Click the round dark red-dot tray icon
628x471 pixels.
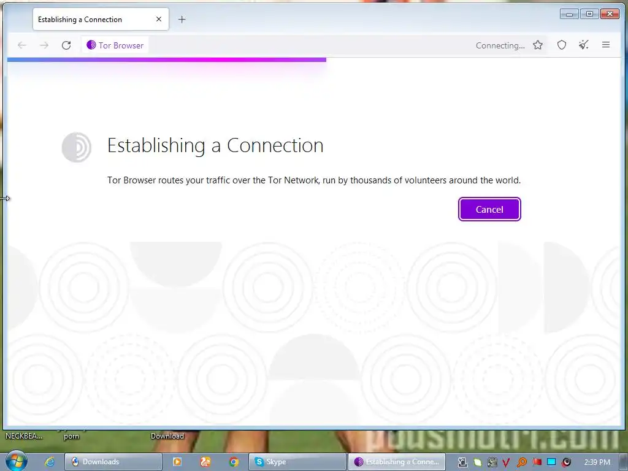pyautogui.click(x=566, y=462)
